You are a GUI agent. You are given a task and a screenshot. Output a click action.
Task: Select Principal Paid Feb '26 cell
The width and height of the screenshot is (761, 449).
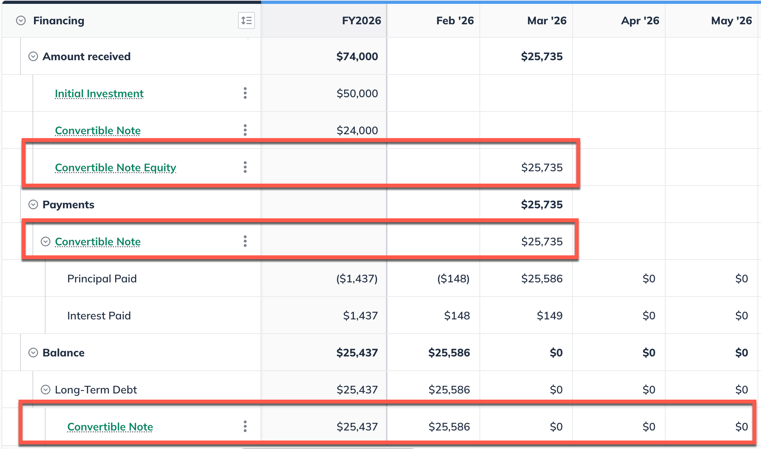click(x=453, y=279)
